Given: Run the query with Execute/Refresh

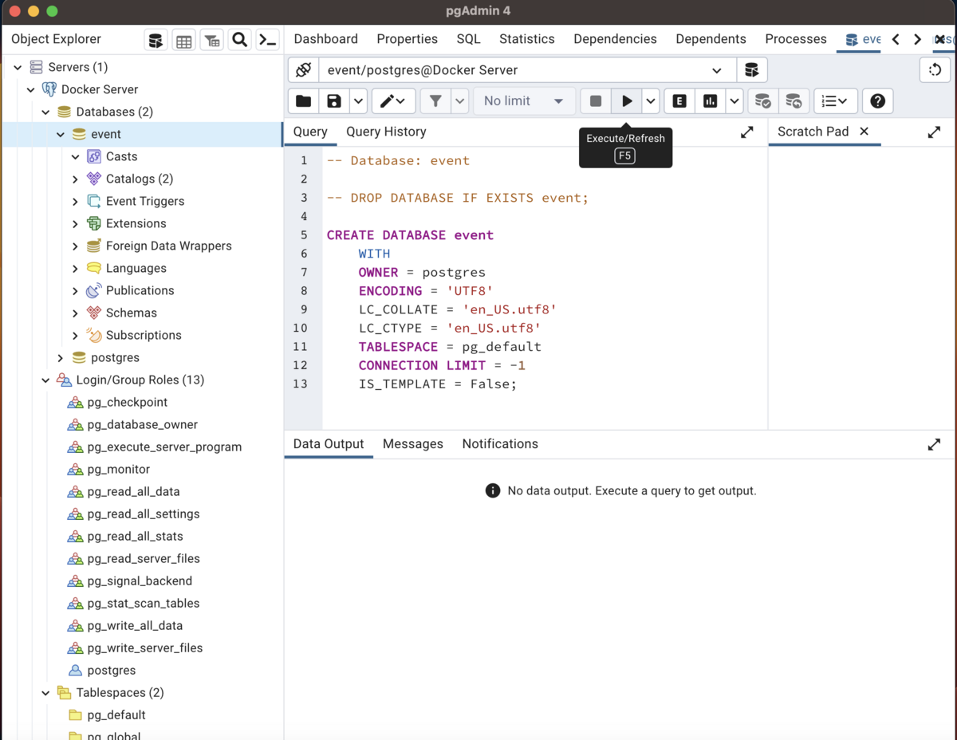Looking at the screenshot, I should click(627, 101).
